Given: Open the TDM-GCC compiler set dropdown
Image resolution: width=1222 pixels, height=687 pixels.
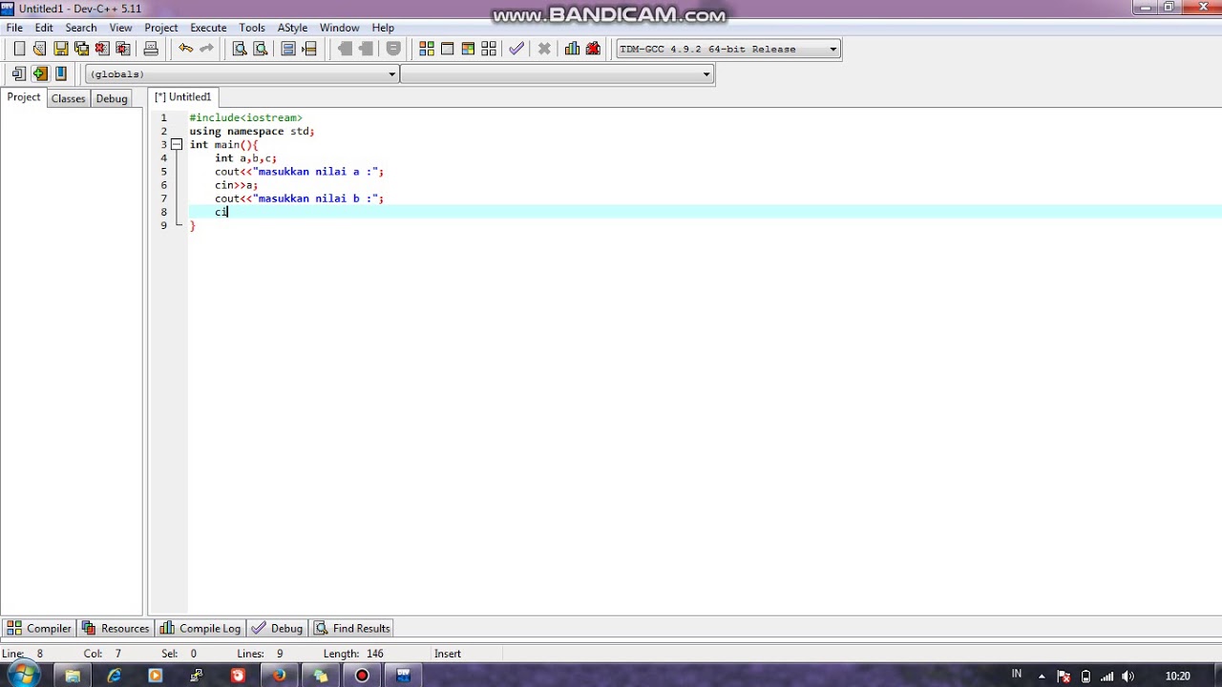Looking at the screenshot, I should pos(727,49).
